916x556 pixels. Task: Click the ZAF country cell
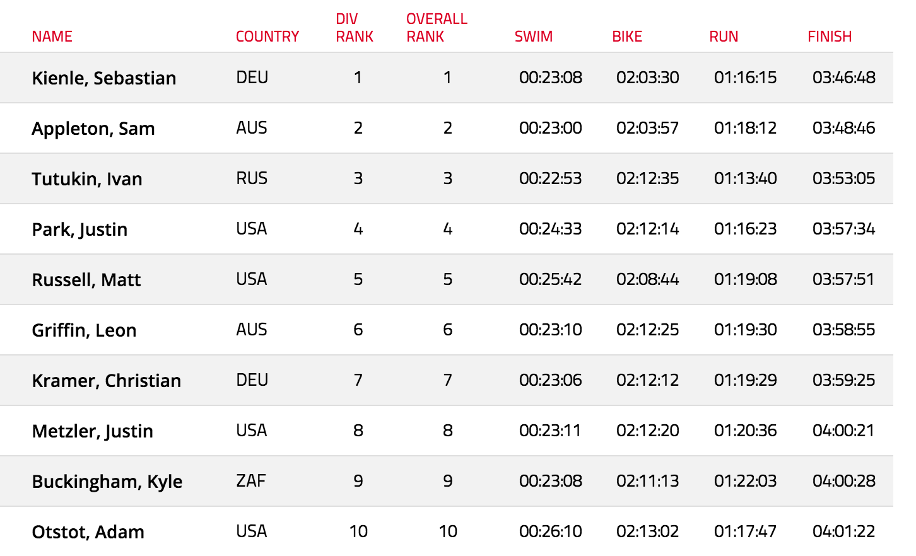[x=251, y=481]
